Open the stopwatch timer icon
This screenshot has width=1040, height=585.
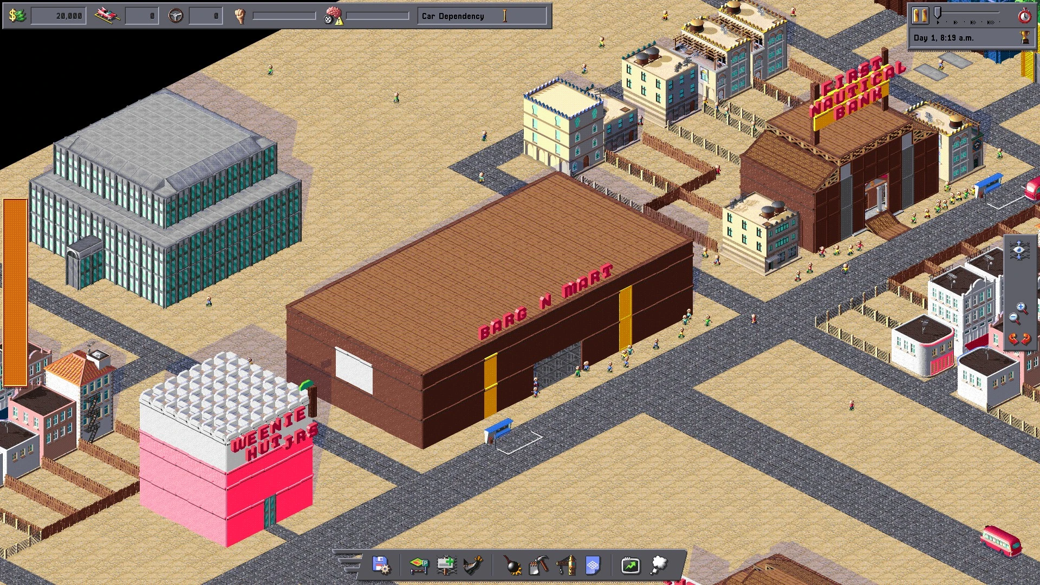(x=1024, y=16)
